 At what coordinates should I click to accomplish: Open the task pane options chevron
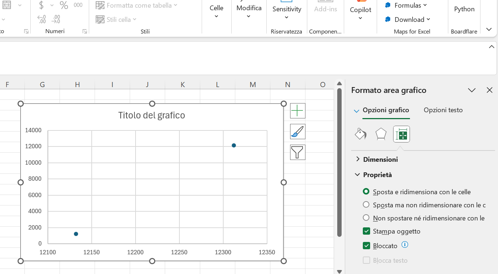tap(472, 90)
